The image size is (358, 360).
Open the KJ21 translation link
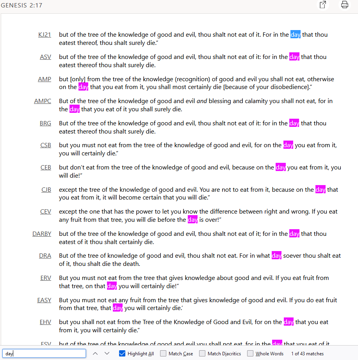(45, 35)
